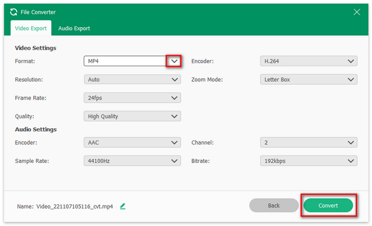The width and height of the screenshot is (372, 226).
Task: Click the Frame Rate label
Action: pos(30,98)
